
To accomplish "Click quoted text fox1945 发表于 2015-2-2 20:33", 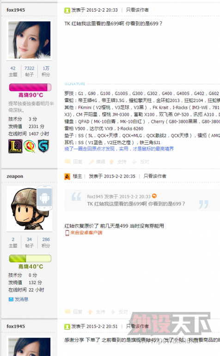I will (119, 197).
